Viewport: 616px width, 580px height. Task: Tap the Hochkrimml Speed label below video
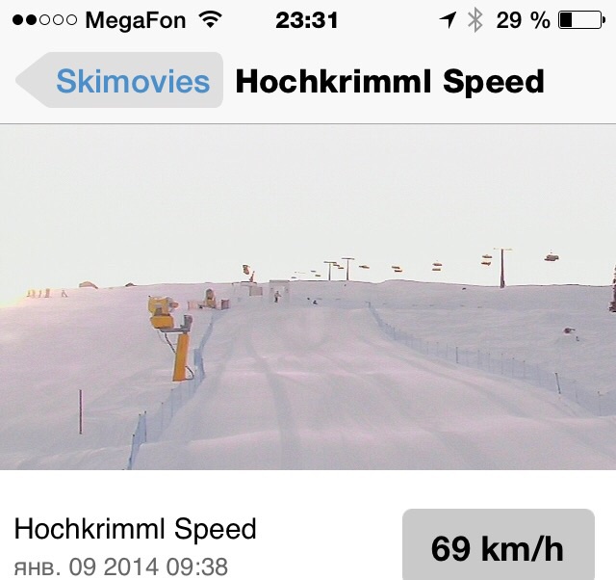coord(135,529)
